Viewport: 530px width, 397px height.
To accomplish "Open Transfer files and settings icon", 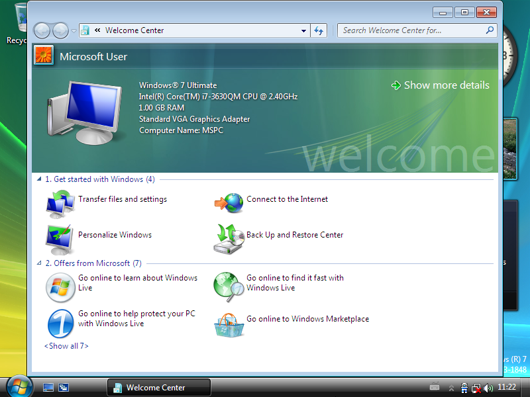I will coord(60,204).
